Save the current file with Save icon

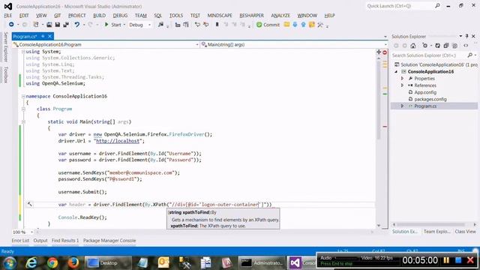(x=57, y=25)
